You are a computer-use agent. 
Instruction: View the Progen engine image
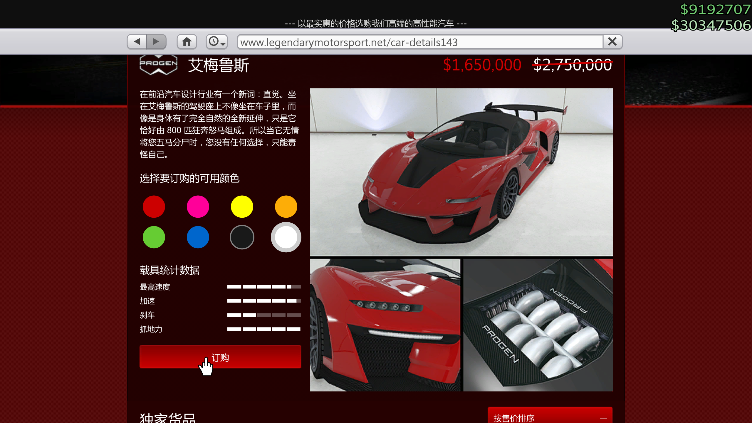tap(538, 325)
